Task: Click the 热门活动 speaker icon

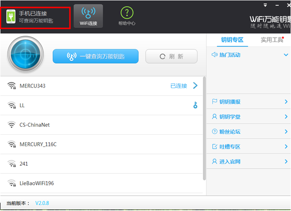Action: 215,54
